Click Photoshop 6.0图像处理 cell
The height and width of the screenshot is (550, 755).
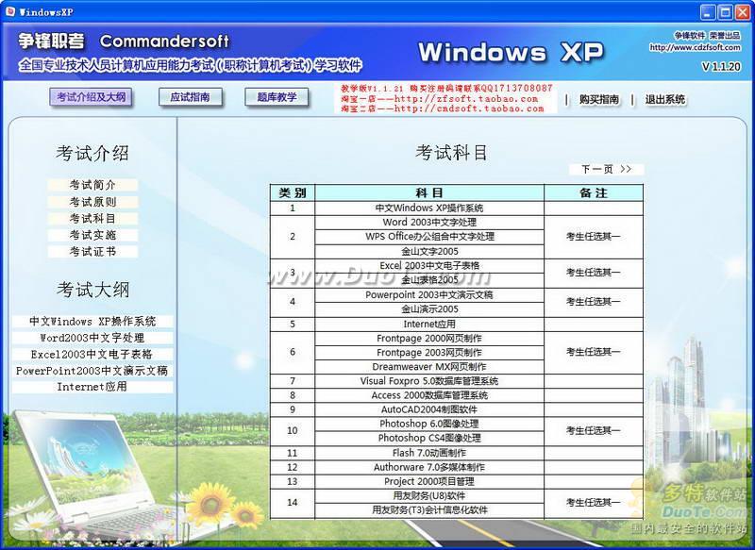pos(429,424)
